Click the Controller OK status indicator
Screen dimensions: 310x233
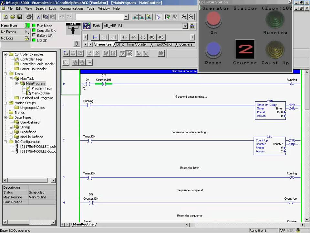(34, 30)
